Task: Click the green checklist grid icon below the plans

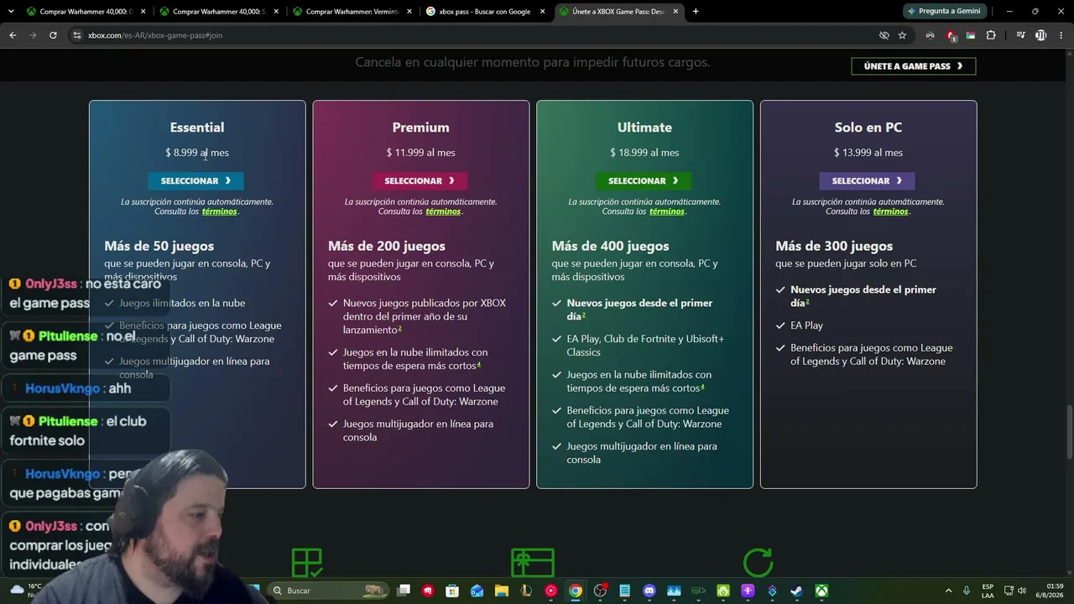Action: [306, 563]
